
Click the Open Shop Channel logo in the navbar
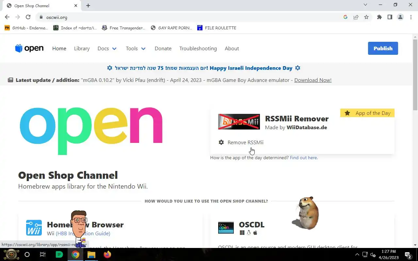[x=29, y=48]
